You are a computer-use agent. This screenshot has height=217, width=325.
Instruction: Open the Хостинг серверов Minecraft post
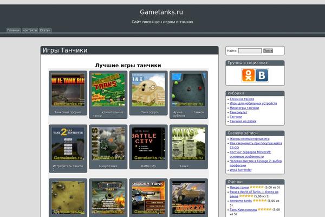(250, 154)
